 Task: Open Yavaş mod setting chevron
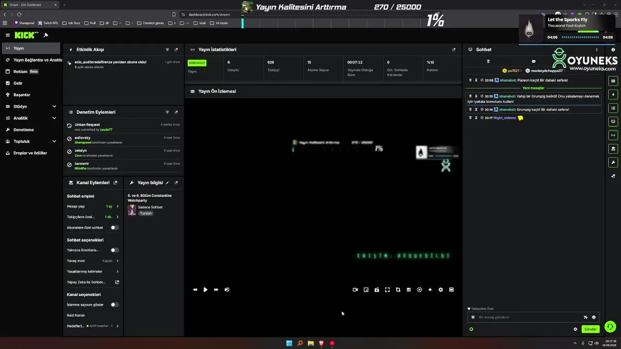(117, 261)
